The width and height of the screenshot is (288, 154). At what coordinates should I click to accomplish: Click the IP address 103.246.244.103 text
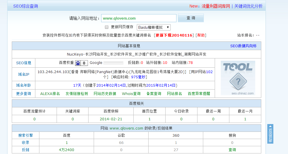pos(53,72)
